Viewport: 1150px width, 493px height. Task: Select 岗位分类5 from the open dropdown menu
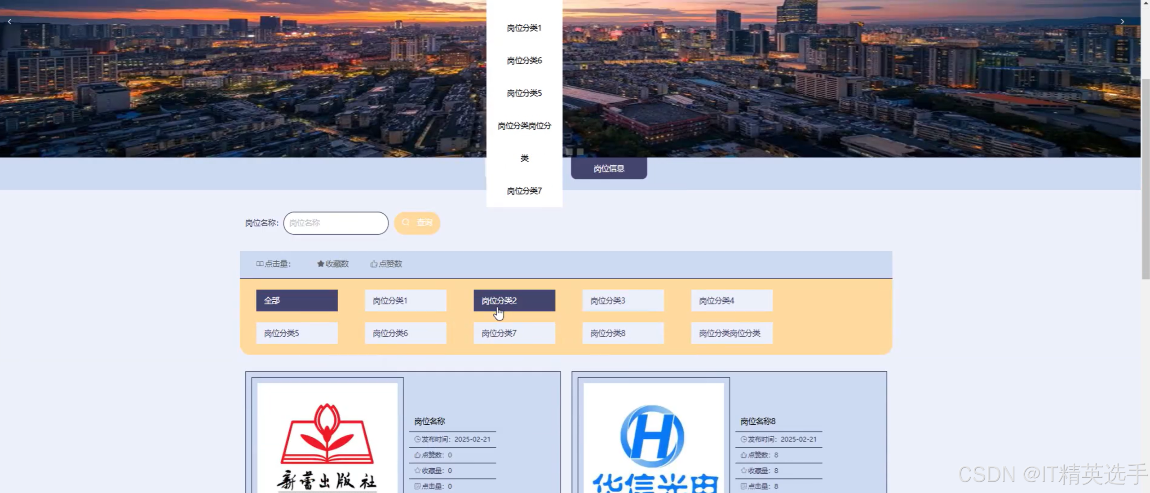click(524, 93)
